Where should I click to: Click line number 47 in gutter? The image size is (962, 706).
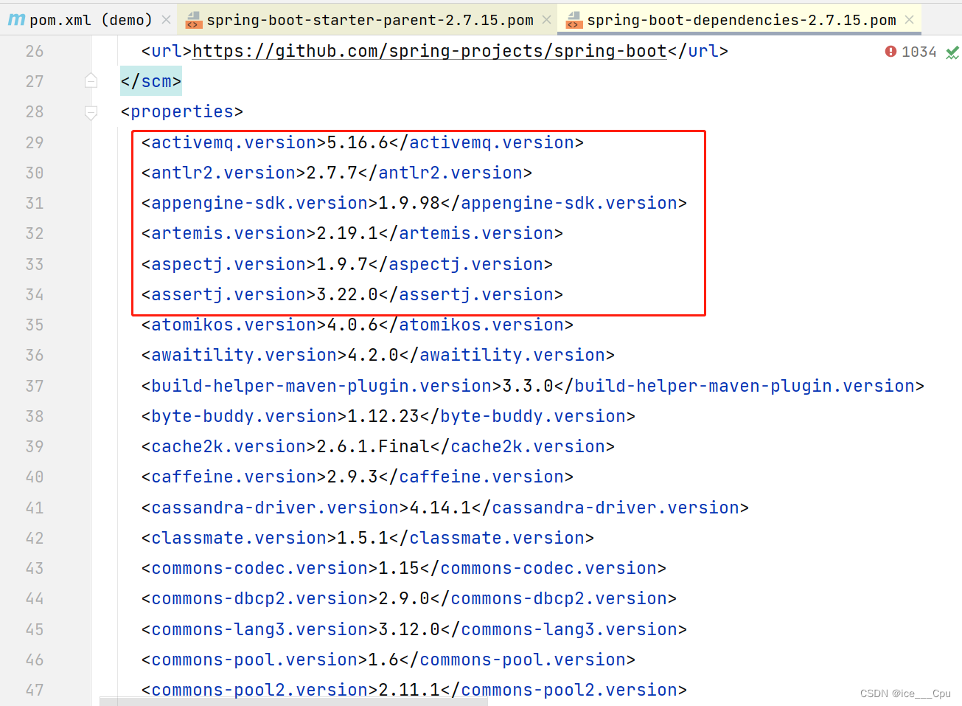(x=35, y=690)
